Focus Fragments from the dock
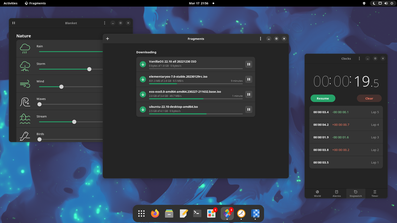Image resolution: width=397 pixels, height=223 pixels. tap(227, 214)
